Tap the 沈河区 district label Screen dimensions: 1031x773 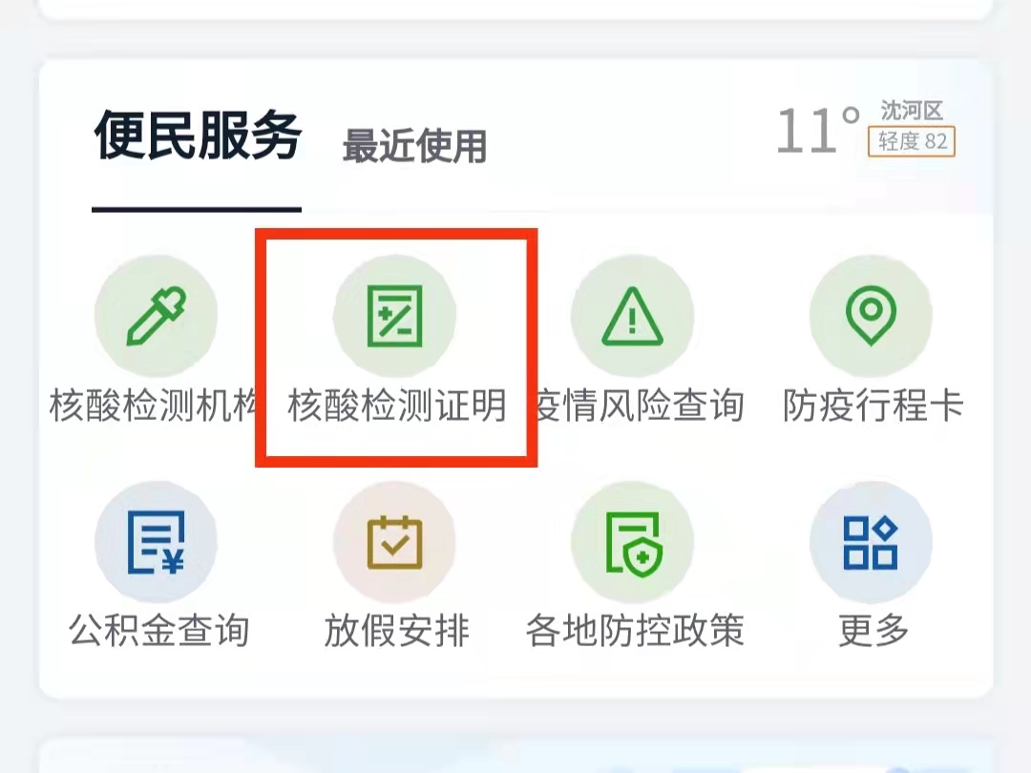(x=912, y=111)
